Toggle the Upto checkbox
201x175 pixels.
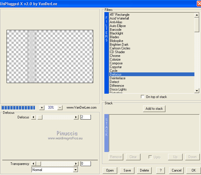[150, 157]
